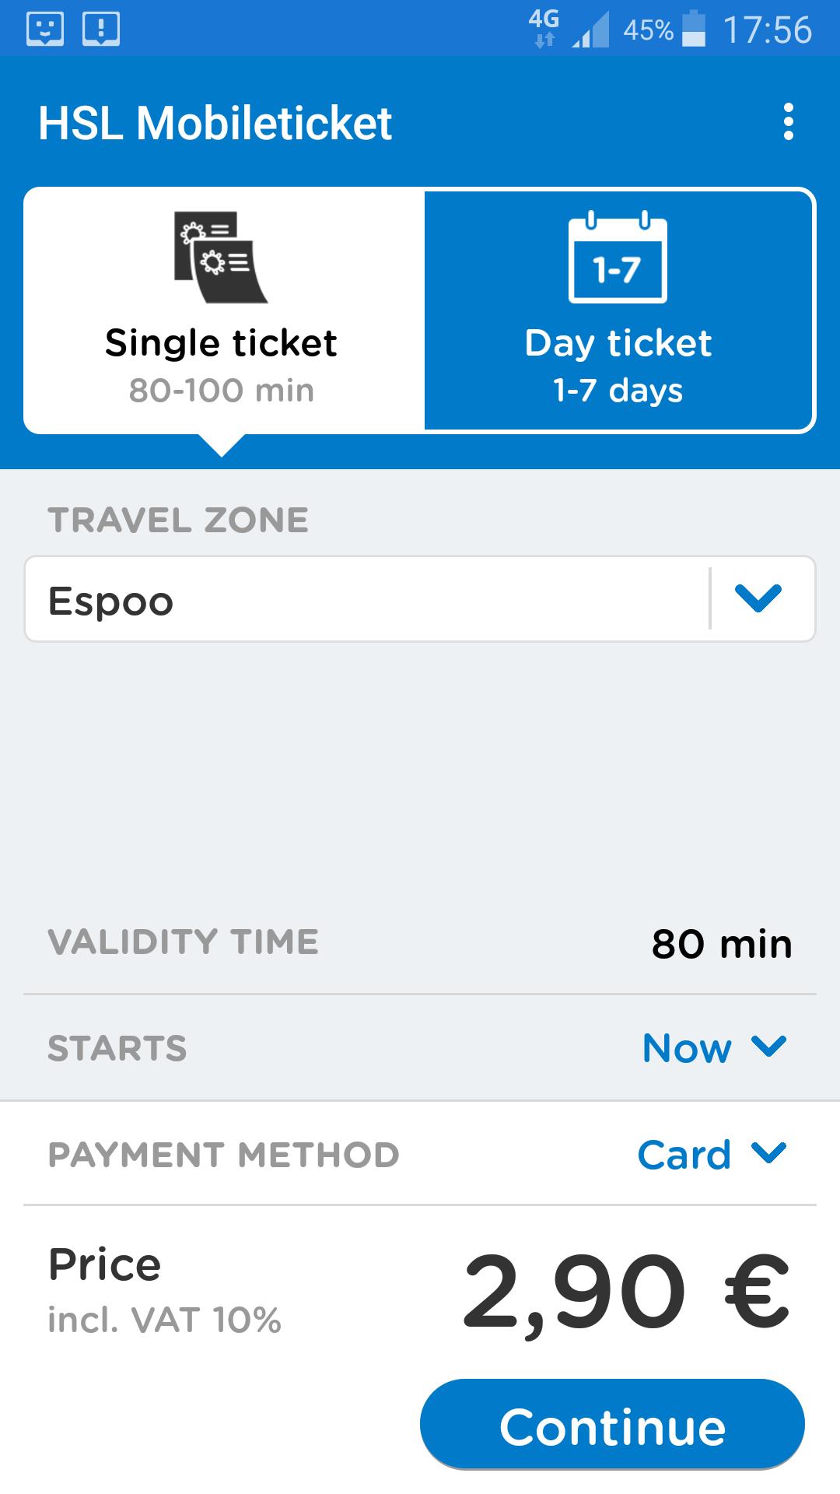Tap the Payment Method label

[224, 1155]
